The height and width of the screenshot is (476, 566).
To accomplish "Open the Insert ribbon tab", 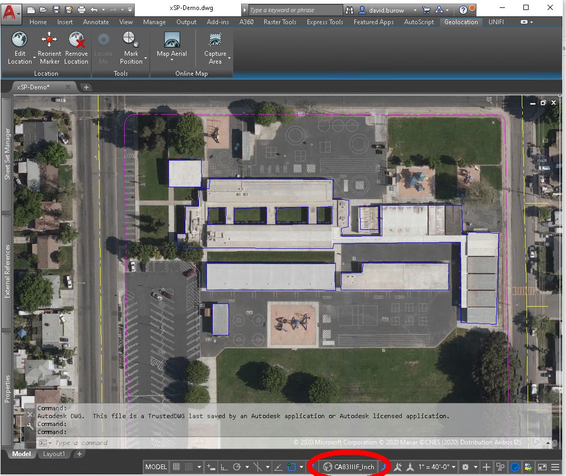I will (x=65, y=22).
